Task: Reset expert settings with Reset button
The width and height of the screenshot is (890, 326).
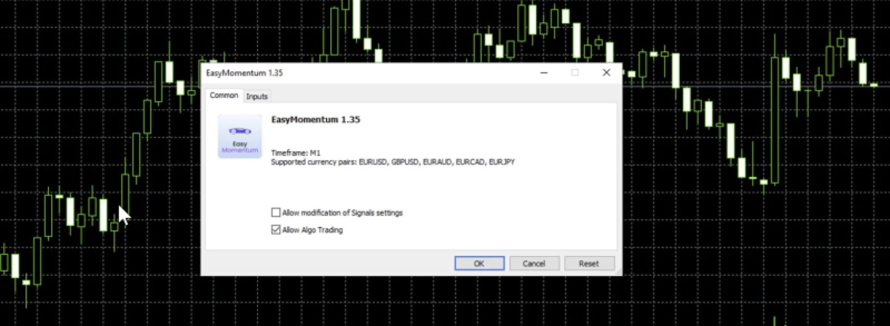Action: coord(589,264)
